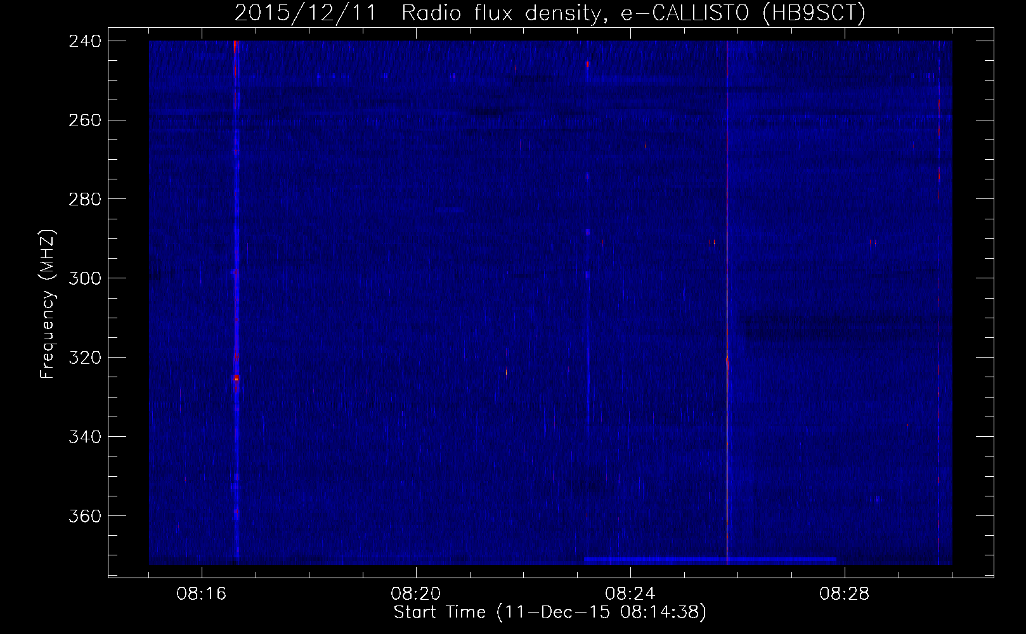Click the 240 frequency tick label
This screenshot has width=1026, height=634.
84,41
